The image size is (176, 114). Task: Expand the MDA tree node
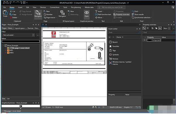pyautogui.click(x=6, y=53)
